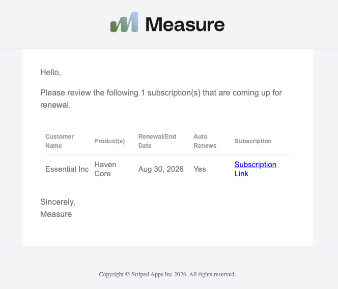The image size is (338, 289).
Task: Click the Measure logo icon
Action: coord(124,22)
